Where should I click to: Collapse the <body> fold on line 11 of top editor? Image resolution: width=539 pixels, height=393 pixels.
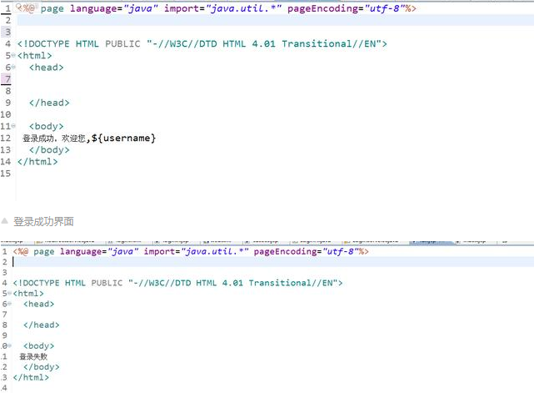pos(14,127)
